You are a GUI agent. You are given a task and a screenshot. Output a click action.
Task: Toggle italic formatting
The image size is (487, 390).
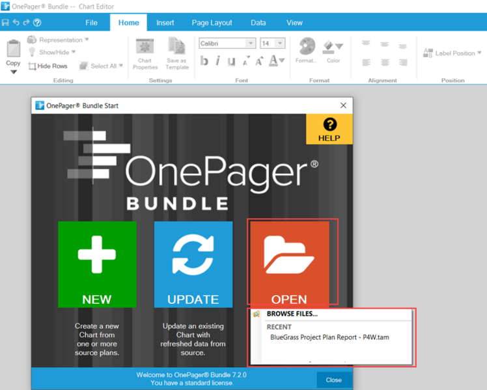pos(217,61)
